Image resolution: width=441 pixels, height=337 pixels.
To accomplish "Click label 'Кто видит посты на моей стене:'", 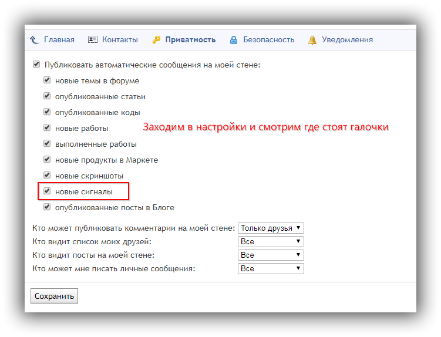I will point(93,255).
